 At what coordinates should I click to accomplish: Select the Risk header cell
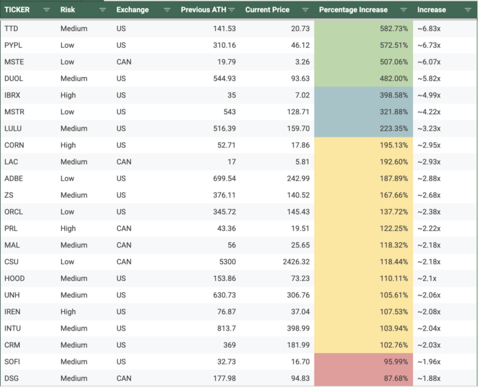tap(84, 10)
